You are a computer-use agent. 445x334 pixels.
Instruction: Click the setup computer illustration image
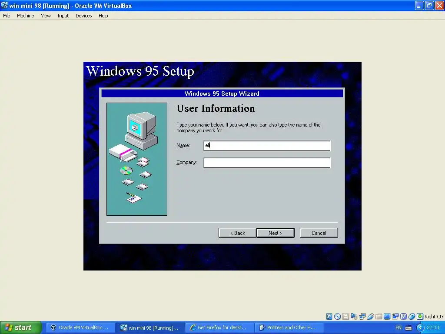click(137, 159)
